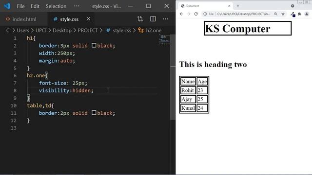Image resolution: width=312 pixels, height=175 pixels.
Task: Click the site information icon
Action: click(205, 14)
